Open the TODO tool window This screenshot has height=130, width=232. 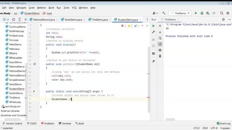(x=32, y=123)
